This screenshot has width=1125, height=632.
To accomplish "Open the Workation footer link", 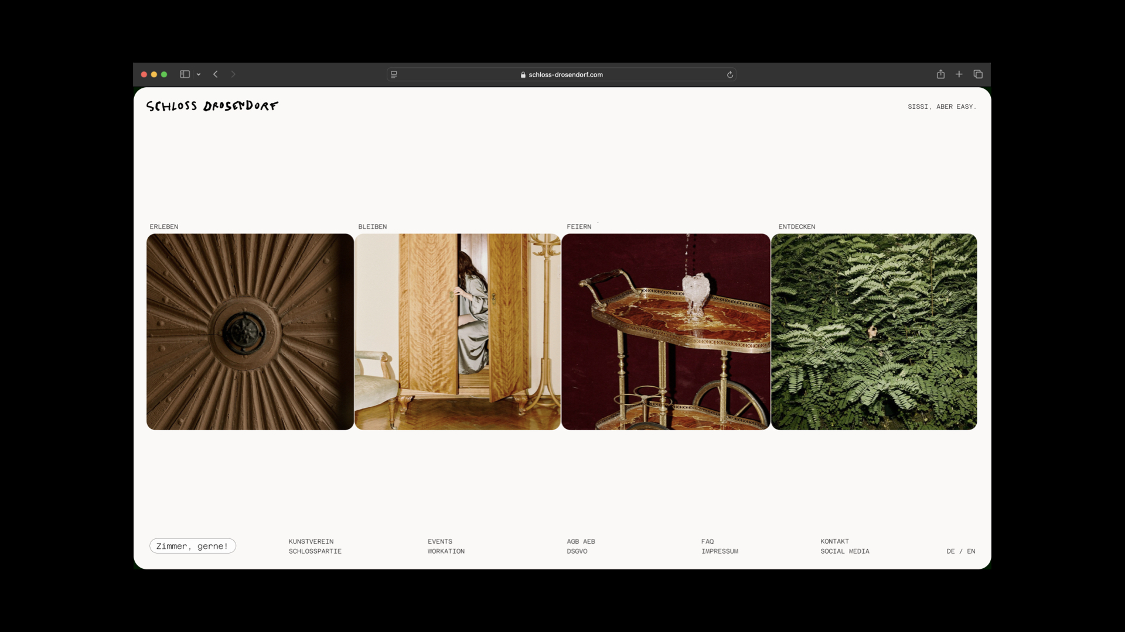I will click(446, 551).
